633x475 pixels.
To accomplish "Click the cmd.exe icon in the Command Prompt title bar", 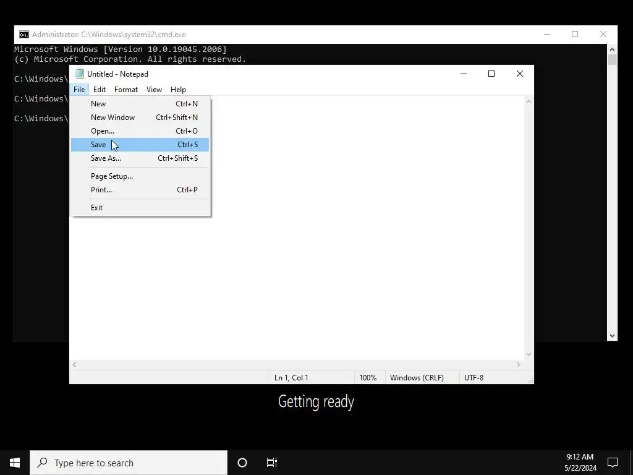I will [24, 35].
